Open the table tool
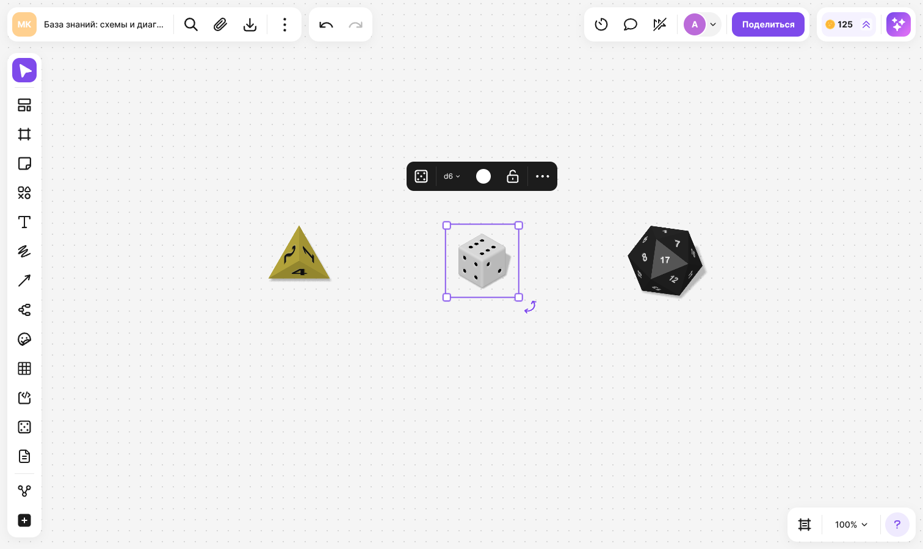The image size is (923, 549). pos(24,368)
